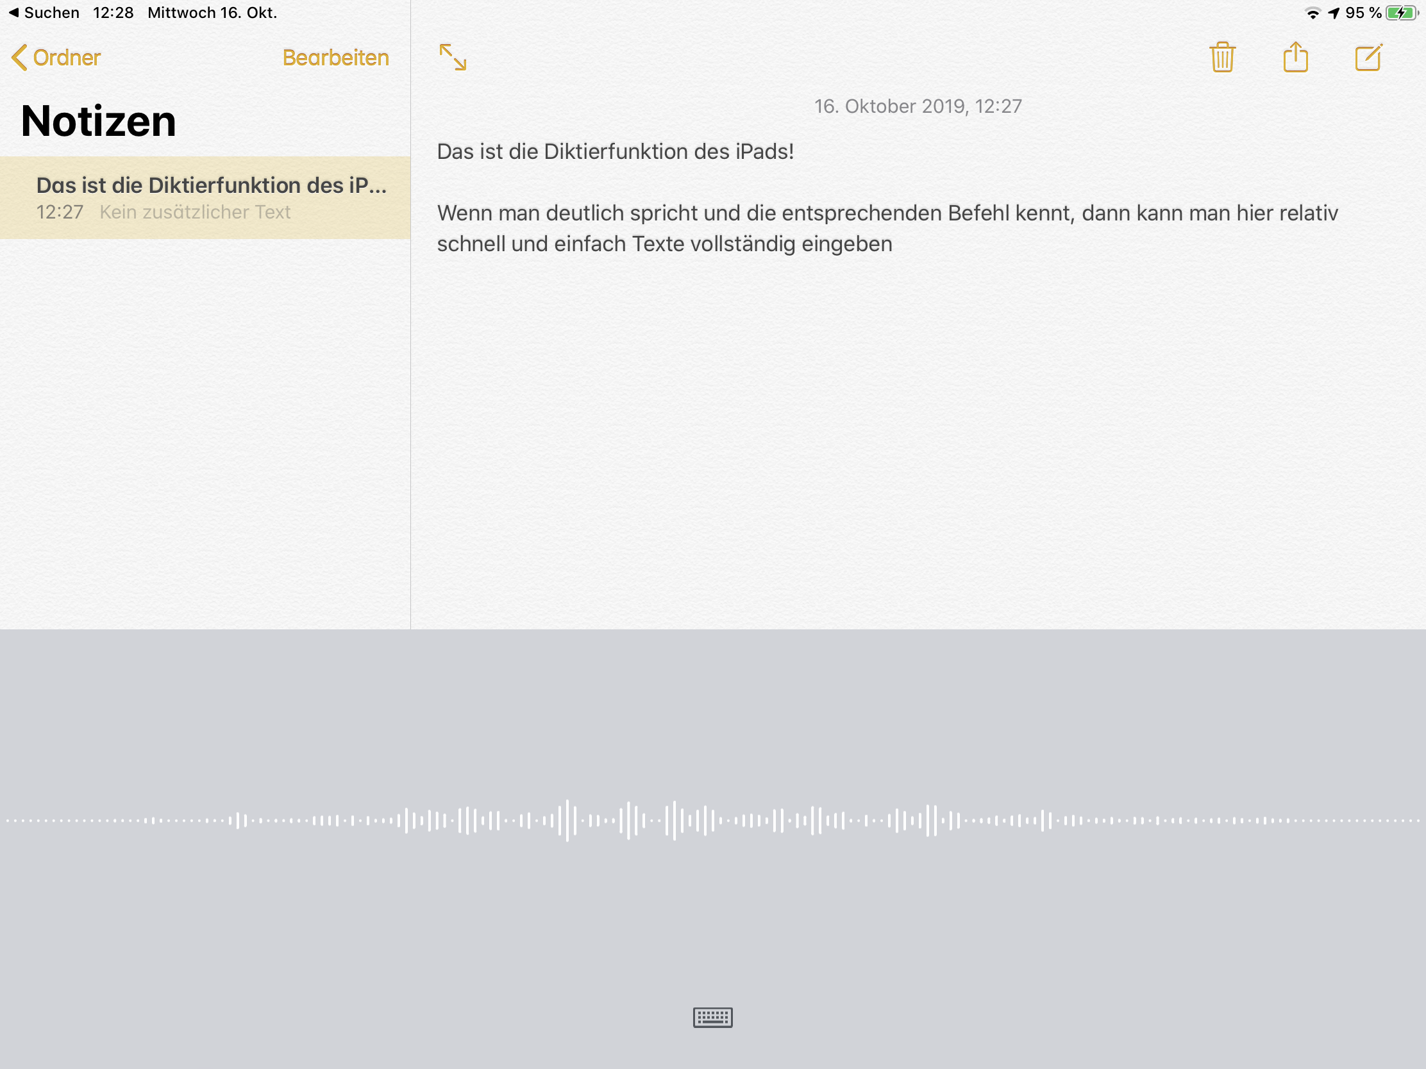Tap the battery icon in status bar

1400,13
